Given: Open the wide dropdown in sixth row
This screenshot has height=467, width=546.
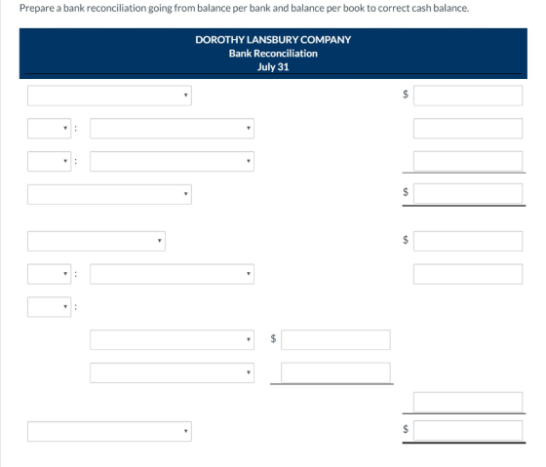Looking at the screenshot, I should 172,274.
